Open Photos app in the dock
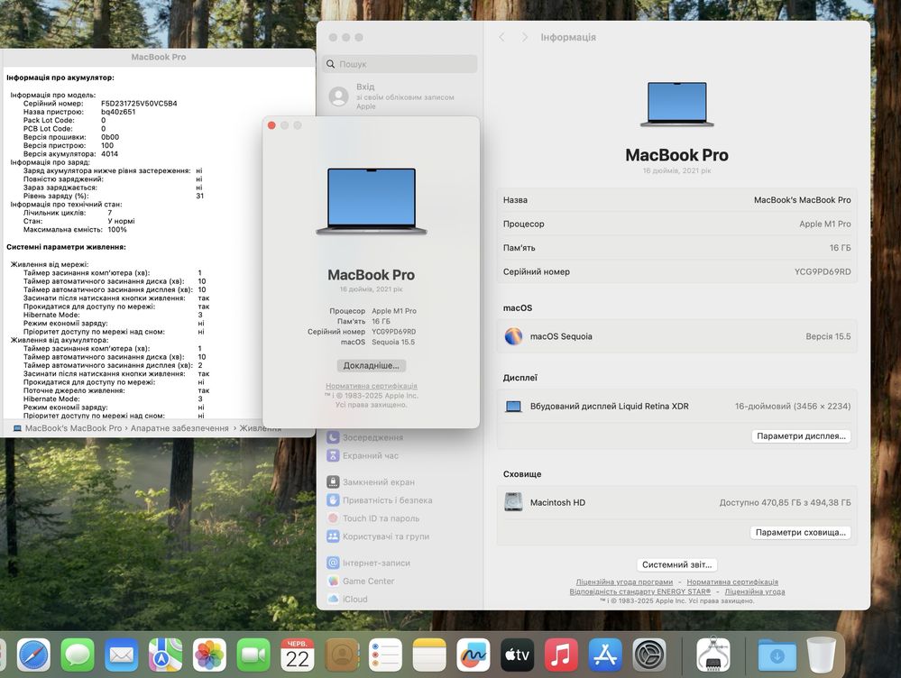Viewport: 901px width, 678px height. (209, 655)
